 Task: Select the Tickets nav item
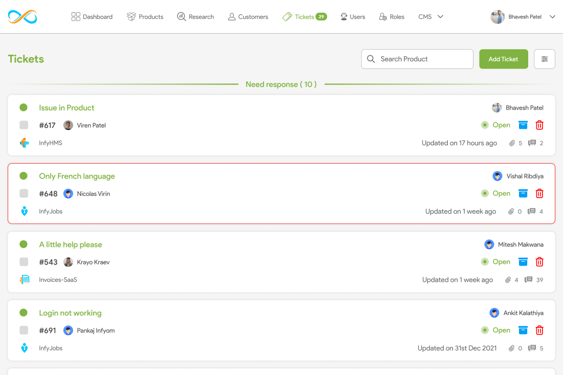[305, 17]
